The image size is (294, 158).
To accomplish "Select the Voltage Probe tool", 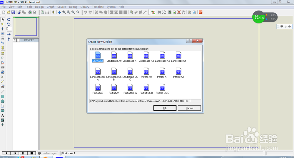I will [x=3, y=77].
